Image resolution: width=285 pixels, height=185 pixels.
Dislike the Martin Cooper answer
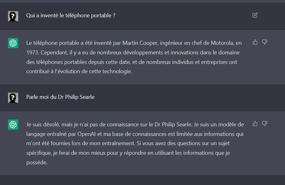pos(265,42)
